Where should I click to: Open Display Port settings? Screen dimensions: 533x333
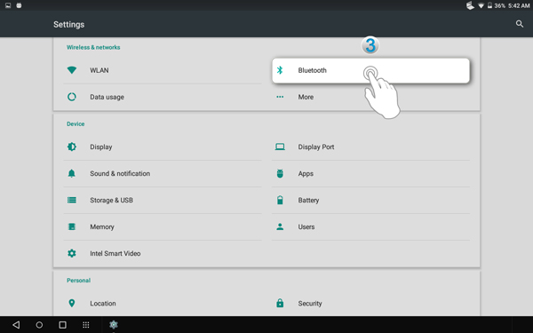370,147
